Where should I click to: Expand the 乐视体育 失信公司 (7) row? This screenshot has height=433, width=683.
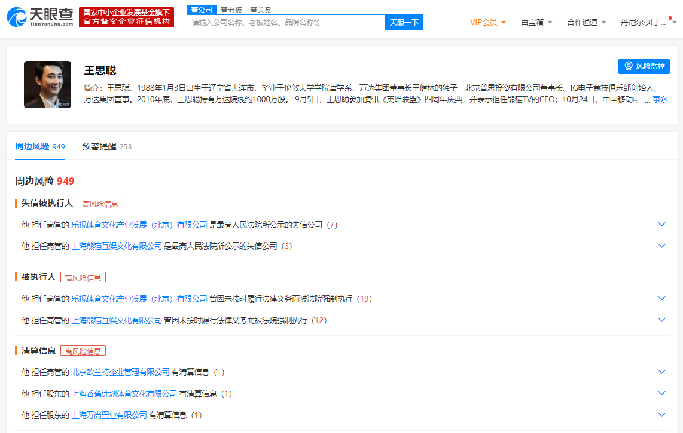tap(342, 225)
